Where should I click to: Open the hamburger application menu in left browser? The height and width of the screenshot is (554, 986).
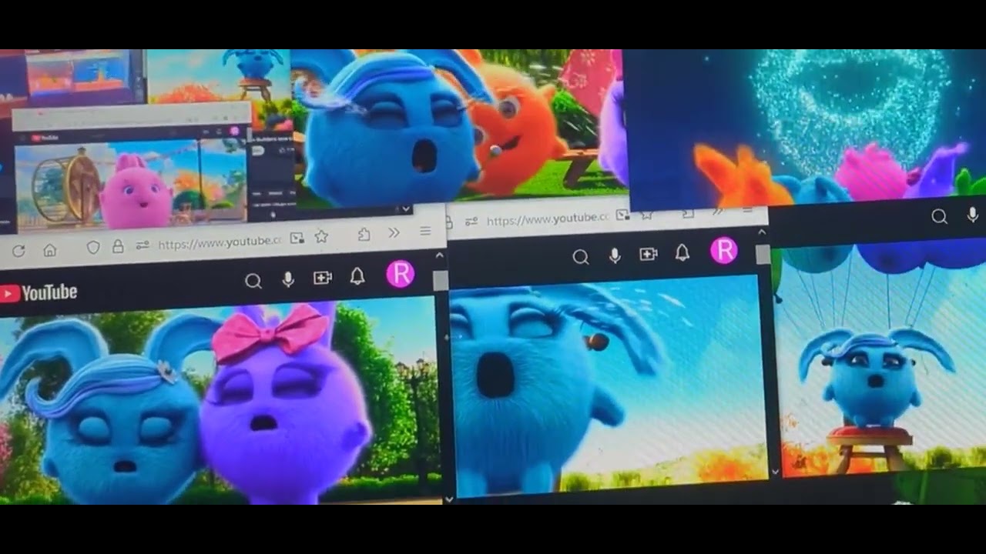(x=425, y=231)
